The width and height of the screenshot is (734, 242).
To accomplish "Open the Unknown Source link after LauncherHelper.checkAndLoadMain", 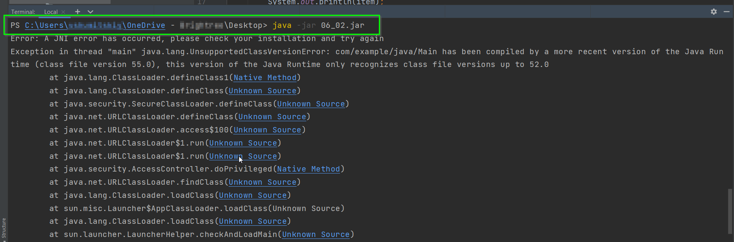I will point(316,234).
